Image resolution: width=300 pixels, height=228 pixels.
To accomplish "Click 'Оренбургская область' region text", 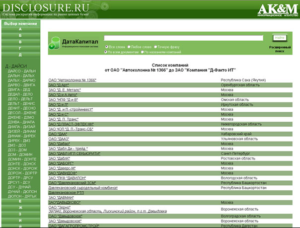I will click(x=240, y=85).
